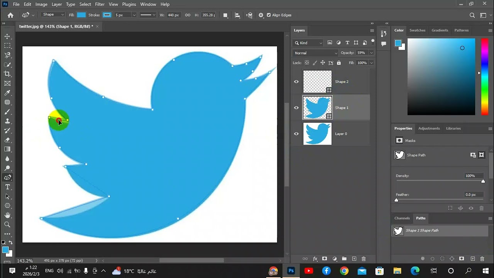Add layer mask in Layers panel
494x278 pixels.
325,259
